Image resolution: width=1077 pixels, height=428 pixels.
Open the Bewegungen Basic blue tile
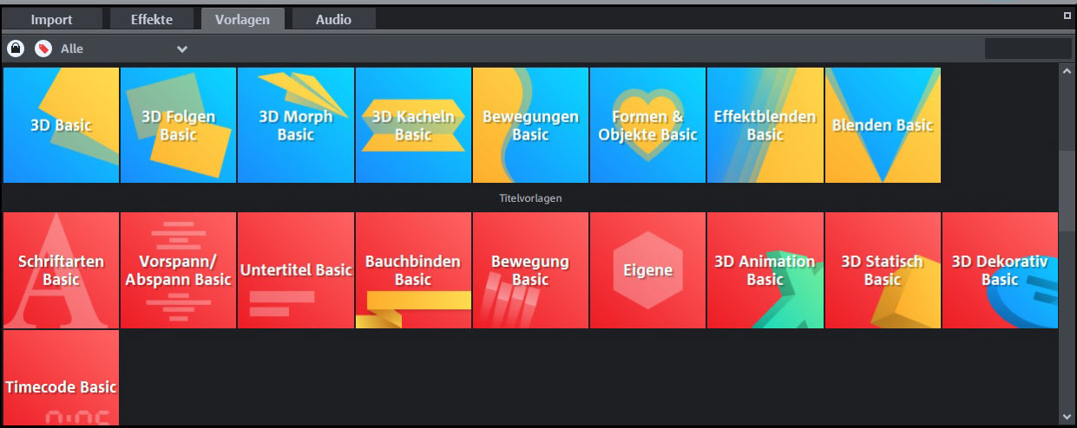coord(530,126)
